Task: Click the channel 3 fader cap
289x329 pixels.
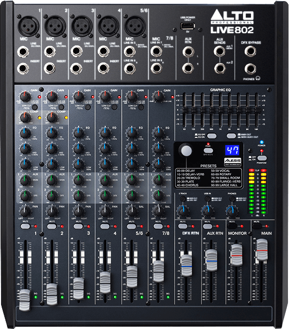Action: click(x=79, y=288)
